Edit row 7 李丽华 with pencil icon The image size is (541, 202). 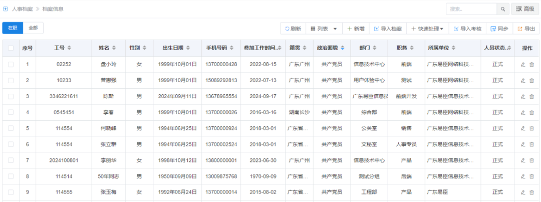[522, 160]
